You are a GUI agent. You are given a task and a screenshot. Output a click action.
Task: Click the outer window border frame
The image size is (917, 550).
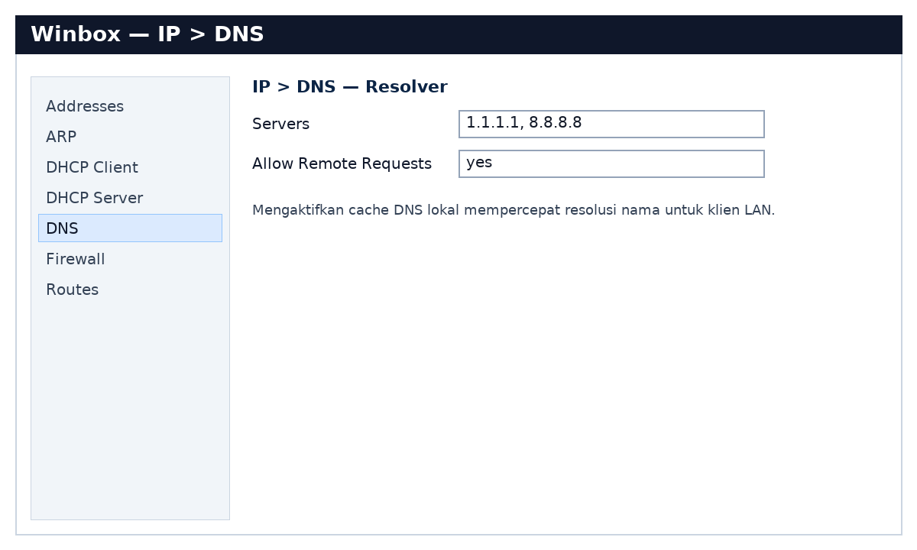coord(458,535)
